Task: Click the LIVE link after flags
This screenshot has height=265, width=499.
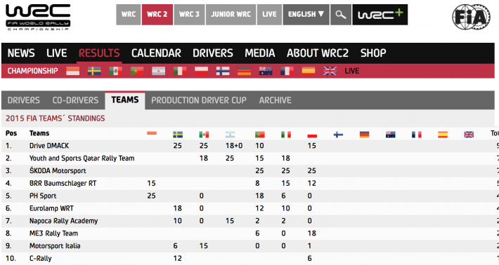Action: tap(352, 71)
